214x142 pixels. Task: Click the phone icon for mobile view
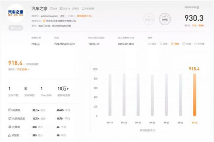(x=83, y=8)
